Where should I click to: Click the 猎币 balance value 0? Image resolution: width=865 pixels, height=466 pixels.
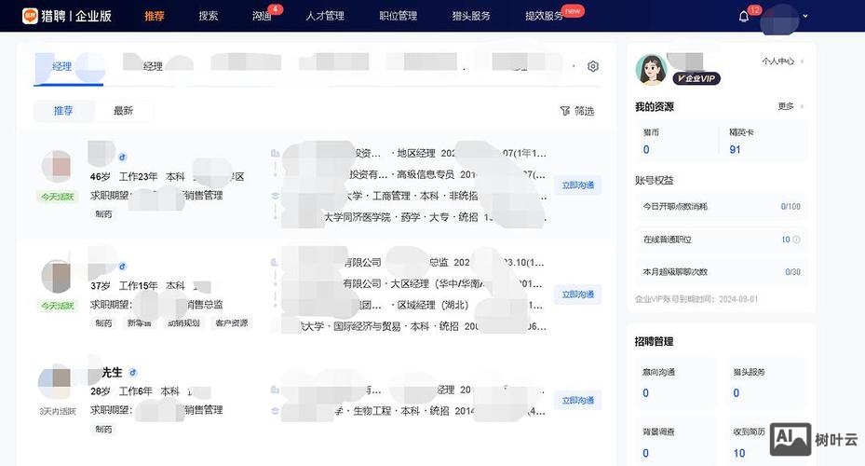pyautogui.click(x=646, y=150)
